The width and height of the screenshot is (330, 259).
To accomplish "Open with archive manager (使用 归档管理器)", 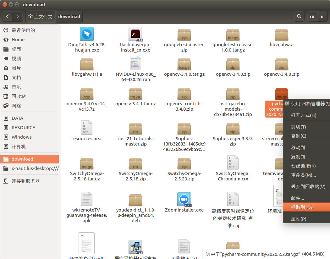I will (x=306, y=103).
